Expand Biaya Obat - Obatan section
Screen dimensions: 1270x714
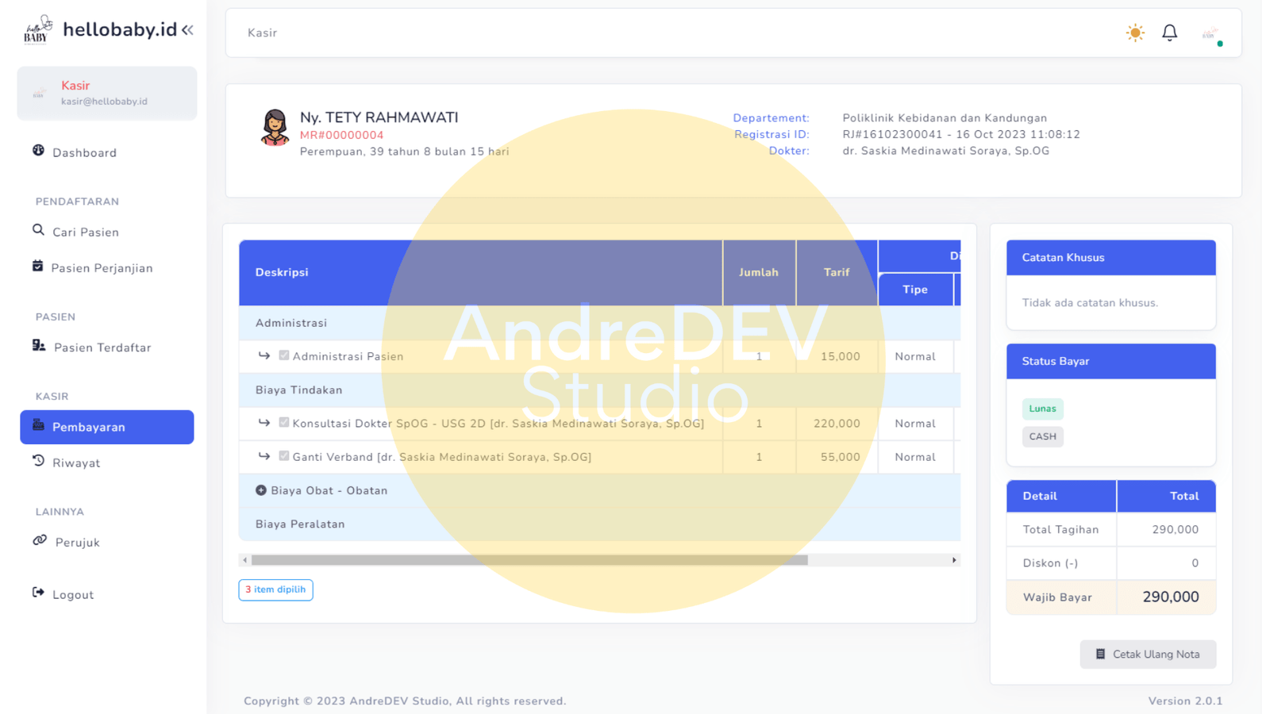(260, 490)
